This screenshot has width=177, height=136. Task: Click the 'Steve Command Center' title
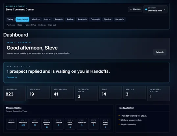click(x=20, y=10)
